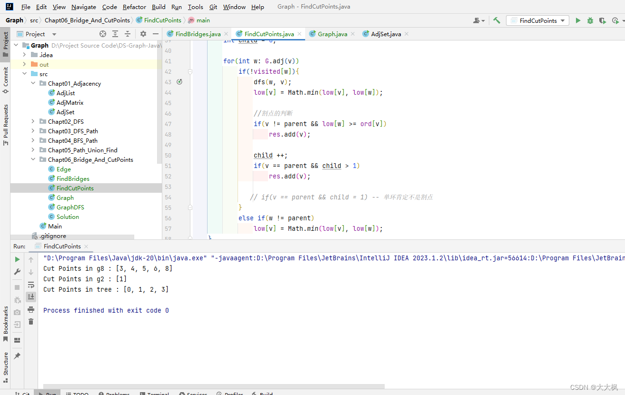Expand the out folder
Screen dimensions: 625x395
[25, 64]
